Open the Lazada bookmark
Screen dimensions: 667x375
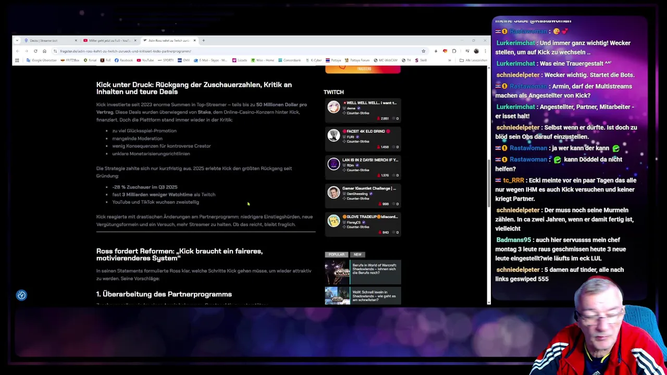tap(240, 60)
